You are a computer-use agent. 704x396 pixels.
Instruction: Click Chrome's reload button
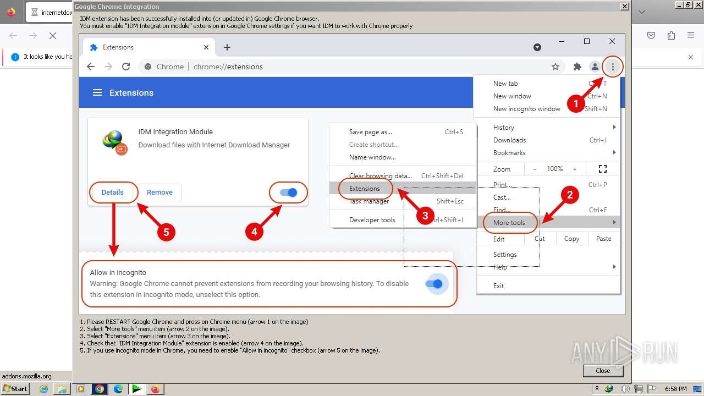click(126, 67)
